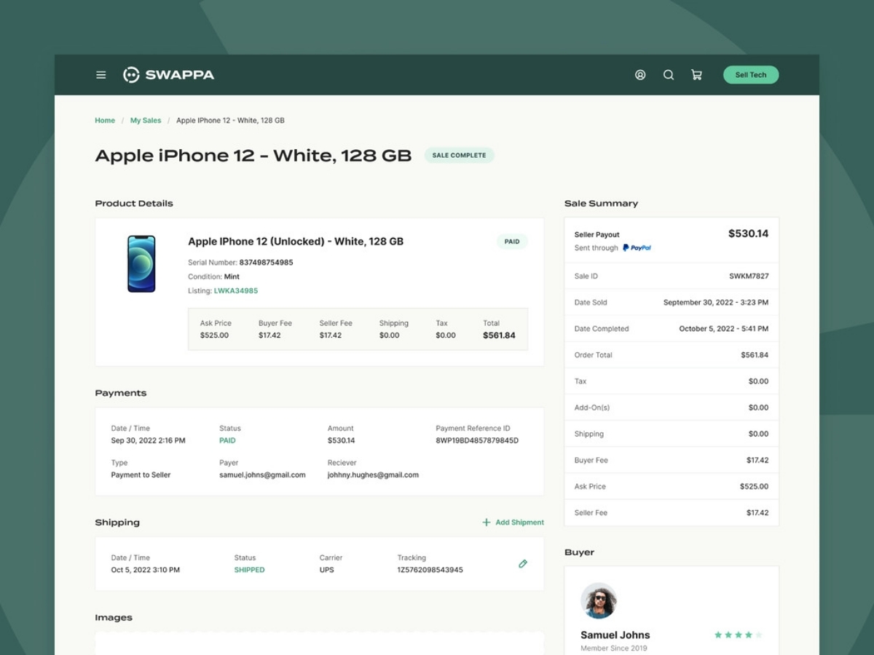
Task: Click the page title Apple iPhone 12
Action: tap(253, 156)
